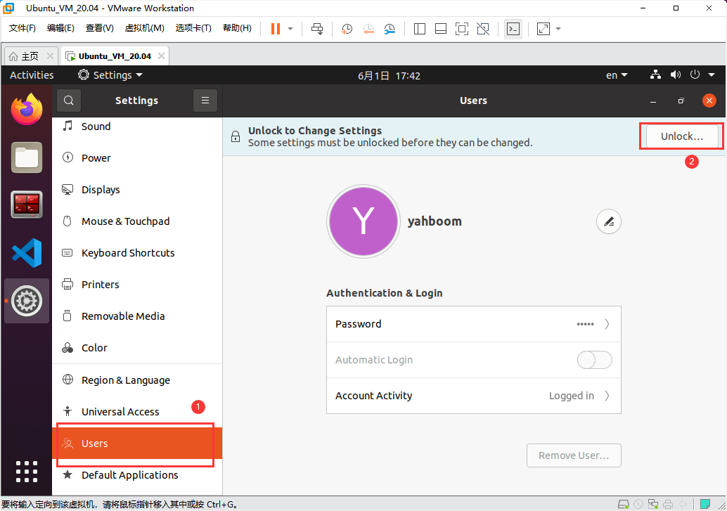Screen dimensions: 727x511
Task: Edit user name with the pencil icon
Action: pos(609,221)
